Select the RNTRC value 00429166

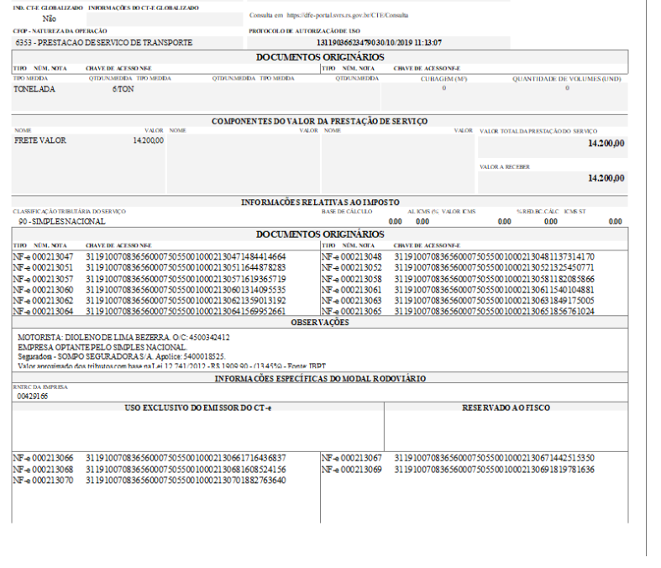[33, 397]
